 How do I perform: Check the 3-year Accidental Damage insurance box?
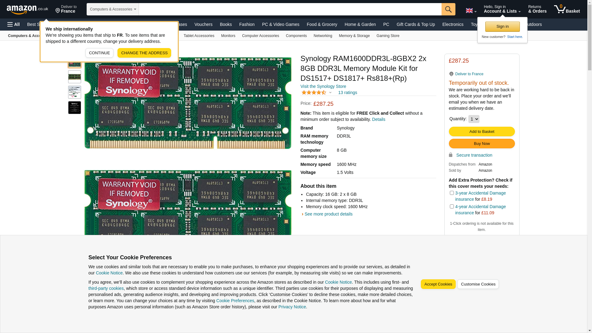click(452, 193)
